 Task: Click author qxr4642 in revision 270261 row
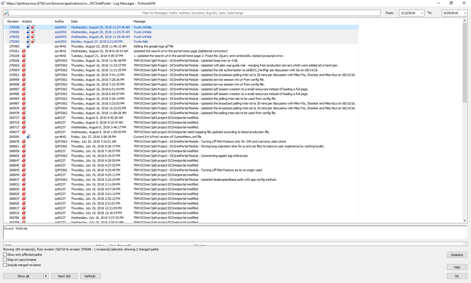tap(60, 51)
